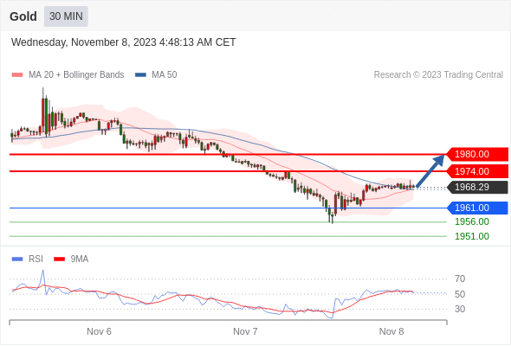The image size is (511, 346).
Task: Click the 1980.00 resistance price tag
Action: tap(477, 154)
